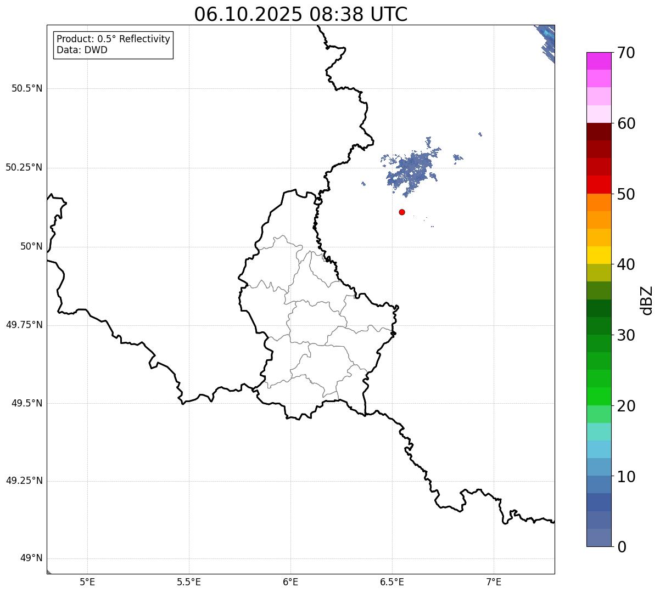Click the dBZ colorbar axis label
The width and height of the screenshot is (660, 593).
pyautogui.click(x=647, y=300)
